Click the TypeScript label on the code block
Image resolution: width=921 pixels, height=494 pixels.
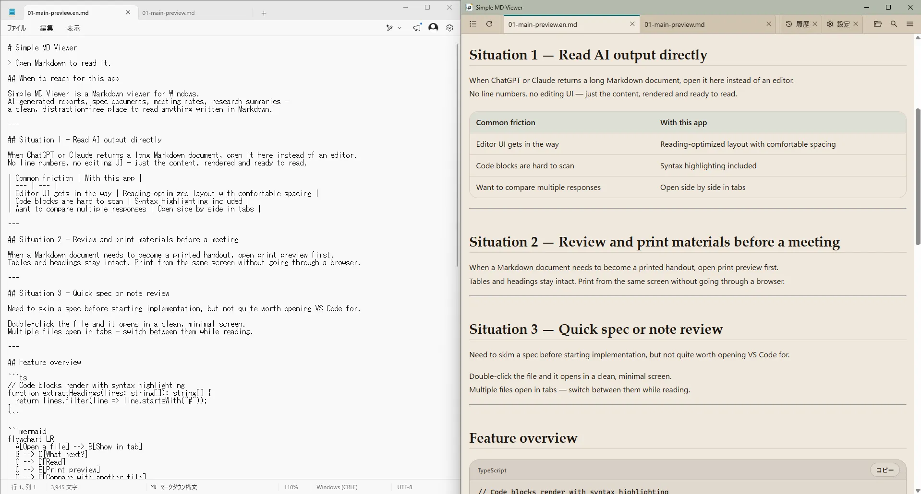point(492,470)
